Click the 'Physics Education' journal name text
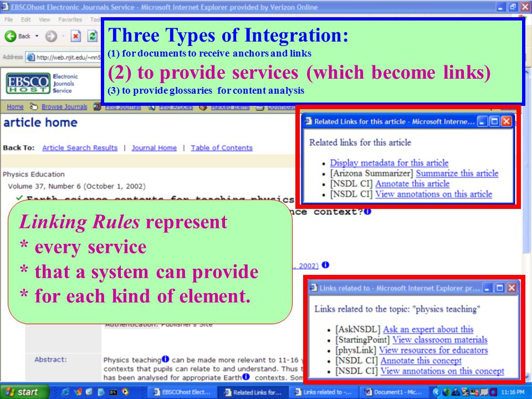Screen dimensions: 532x399 tap(34, 174)
